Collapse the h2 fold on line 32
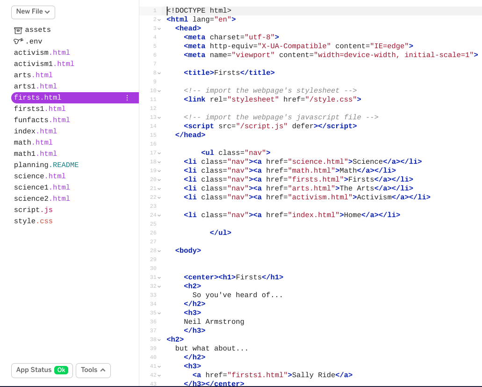The height and width of the screenshot is (387, 482). click(159, 287)
